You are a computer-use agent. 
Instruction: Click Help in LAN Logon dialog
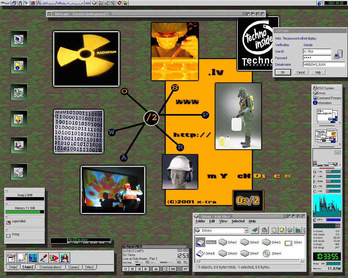pyautogui.click(x=318, y=72)
